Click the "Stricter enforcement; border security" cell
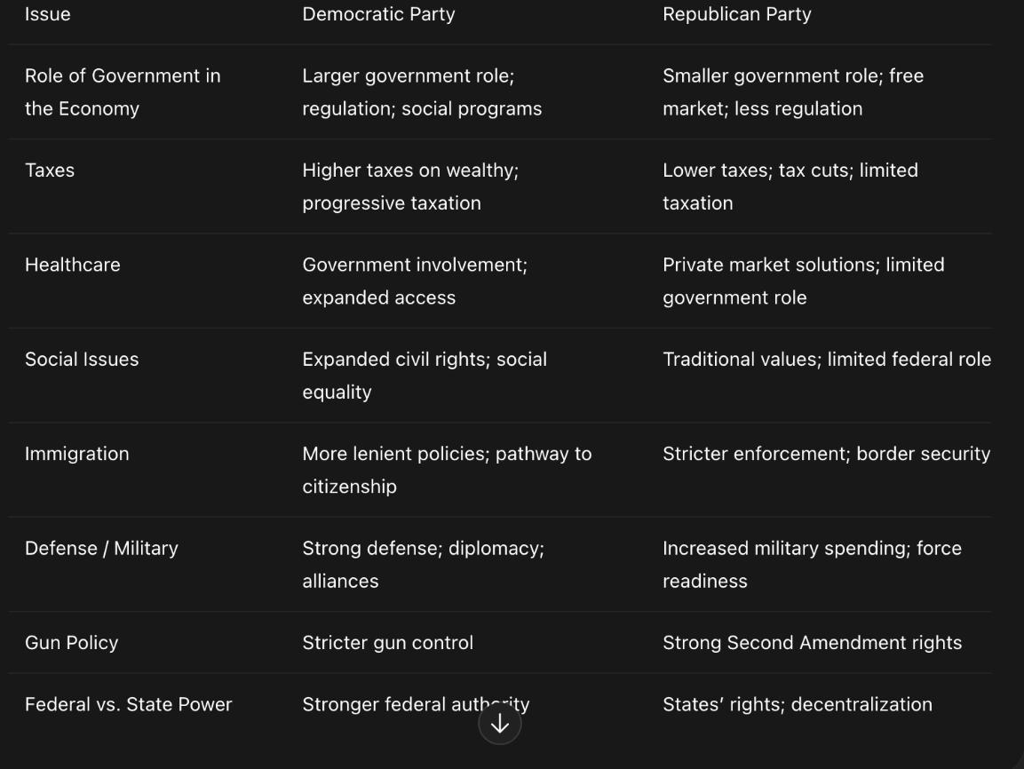 826,454
